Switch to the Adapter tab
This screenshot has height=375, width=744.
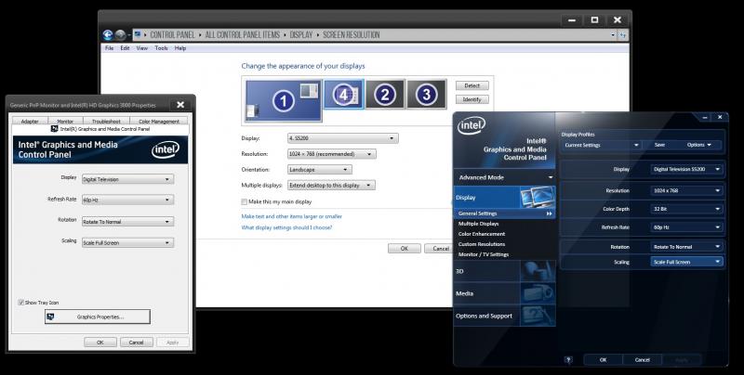coord(30,122)
